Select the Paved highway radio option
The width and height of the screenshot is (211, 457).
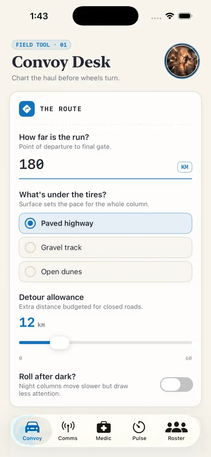point(105,223)
